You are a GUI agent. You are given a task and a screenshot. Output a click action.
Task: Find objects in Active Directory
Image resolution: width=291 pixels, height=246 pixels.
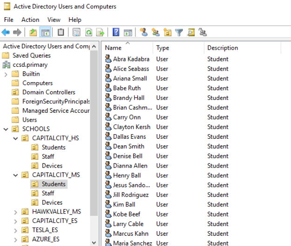191,32
